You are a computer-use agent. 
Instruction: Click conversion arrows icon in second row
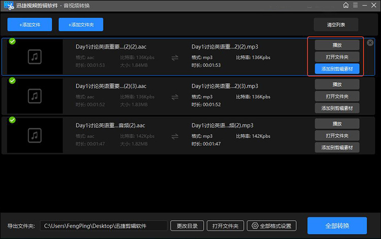tap(175, 96)
